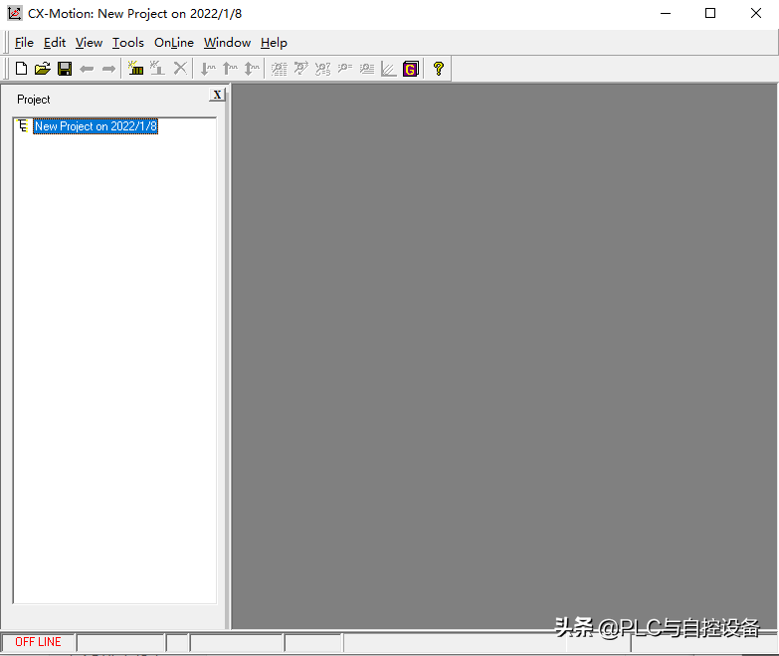Screen dimensions: 779x656
Task: Click the download to unit down-arrow icon
Action: pos(207,69)
